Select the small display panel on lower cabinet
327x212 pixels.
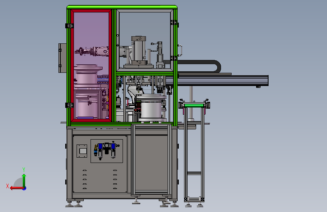(x=82, y=151)
